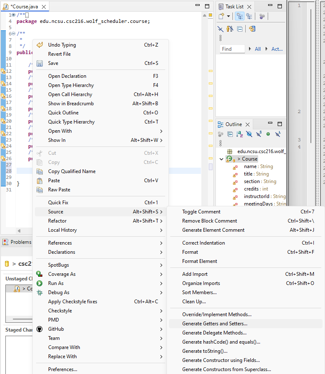Click the Find field in Task List
This screenshot has height=374, width=325.
[x=232, y=49]
